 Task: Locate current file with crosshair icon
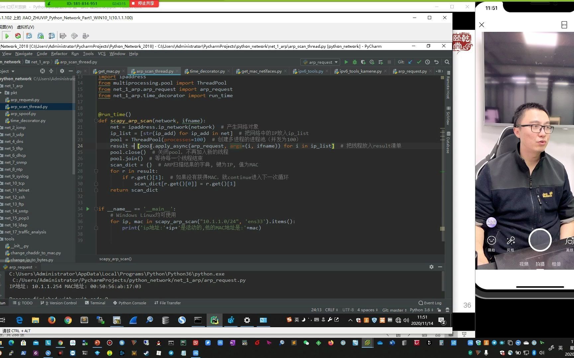click(x=43, y=71)
